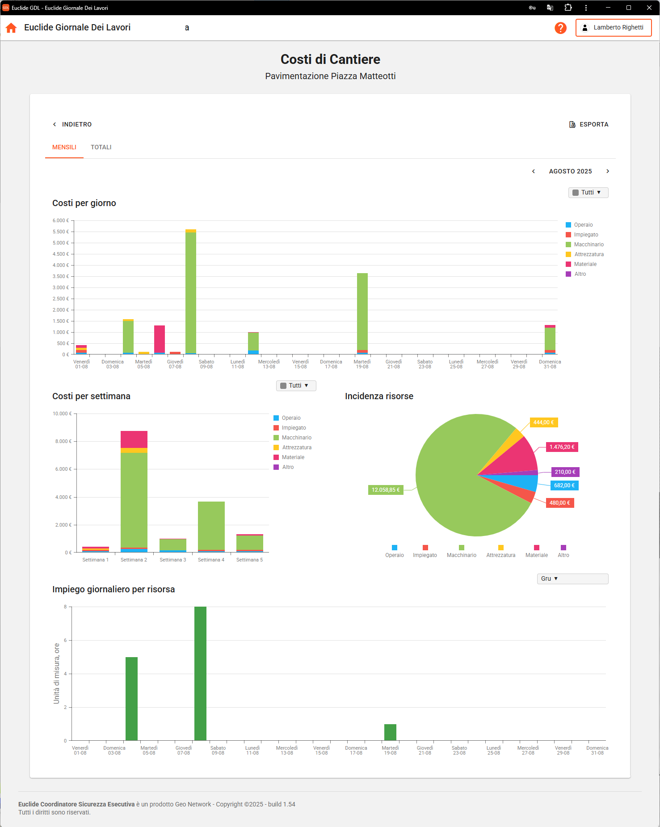Click the INDIETRO back button
The image size is (660, 827).
click(x=72, y=124)
